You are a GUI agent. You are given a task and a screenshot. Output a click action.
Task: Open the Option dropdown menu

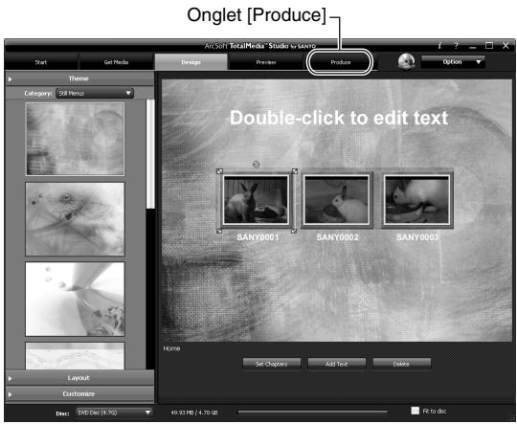pyautogui.click(x=453, y=62)
